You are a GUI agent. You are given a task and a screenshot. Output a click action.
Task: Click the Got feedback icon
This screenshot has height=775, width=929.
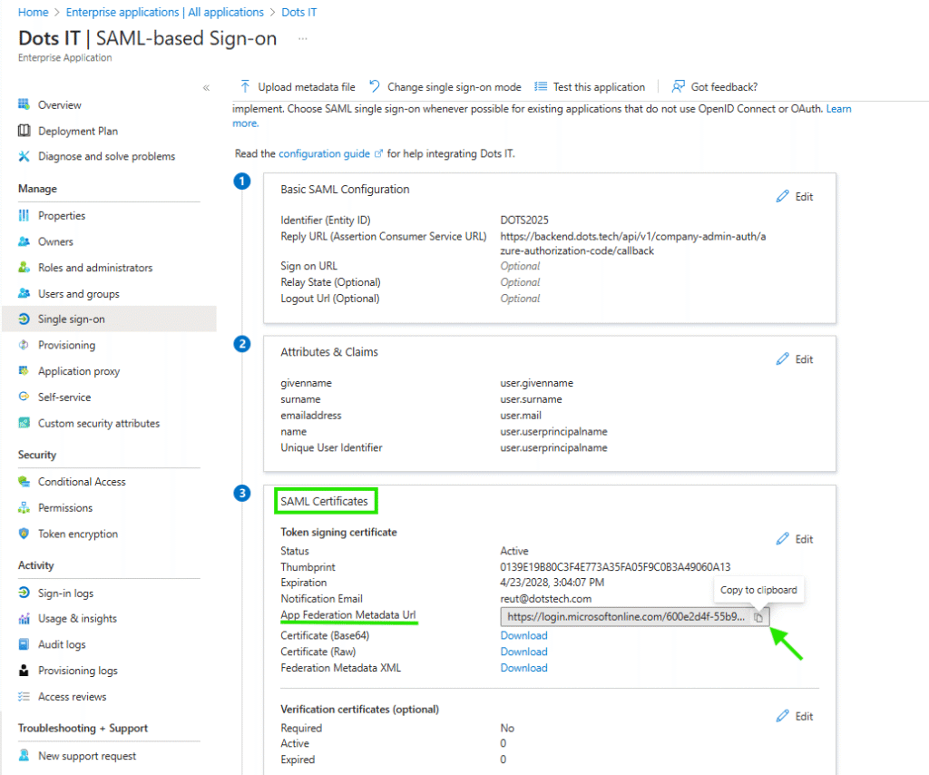point(678,87)
